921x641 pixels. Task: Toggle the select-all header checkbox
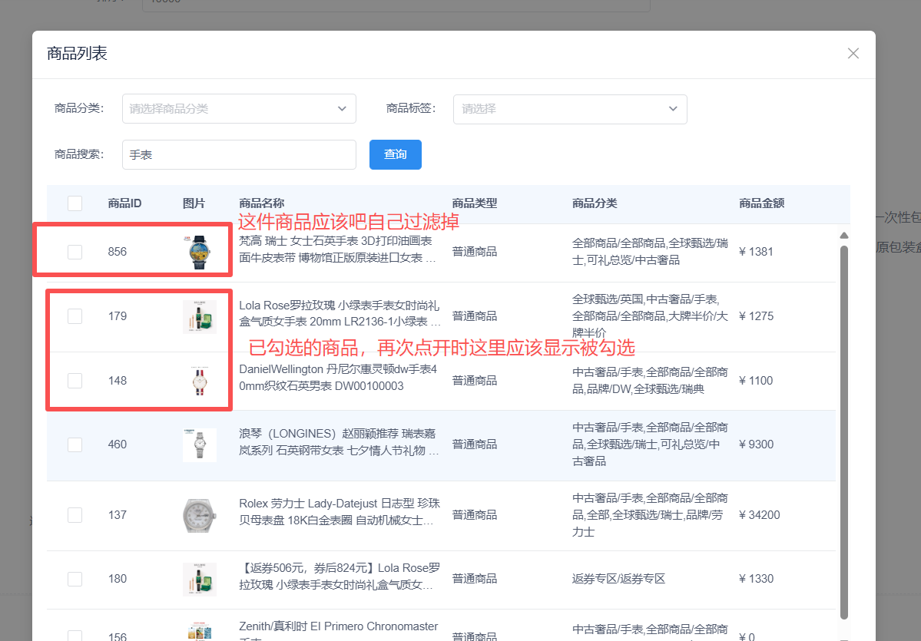coord(75,203)
